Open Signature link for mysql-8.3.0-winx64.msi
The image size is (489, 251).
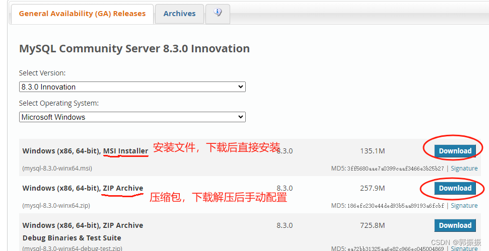(x=464, y=169)
